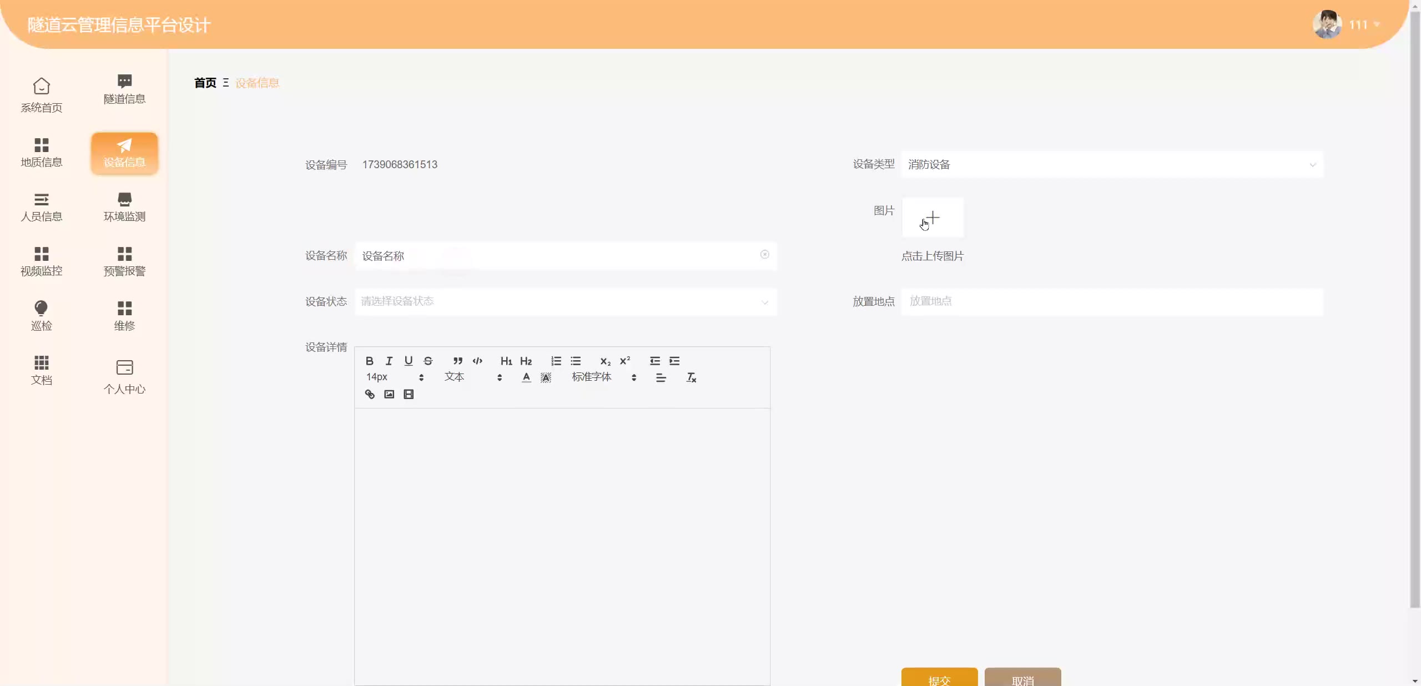The image size is (1421, 686).
Task: Insert blockquote using quote icon
Action: click(x=458, y=361)
